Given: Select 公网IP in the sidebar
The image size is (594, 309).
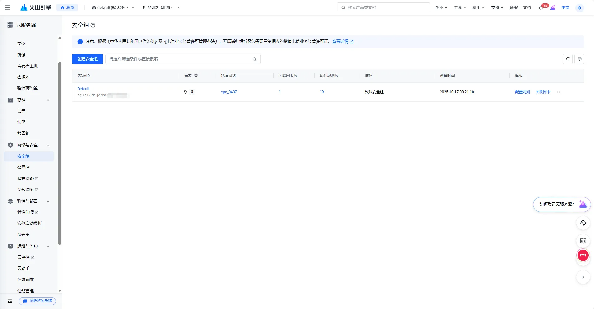Looking at the screenshot, I should coord(23,167).
